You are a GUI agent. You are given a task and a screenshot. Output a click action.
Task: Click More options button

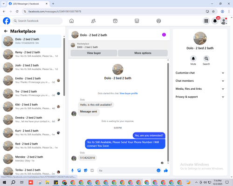[x=143, y=53]
